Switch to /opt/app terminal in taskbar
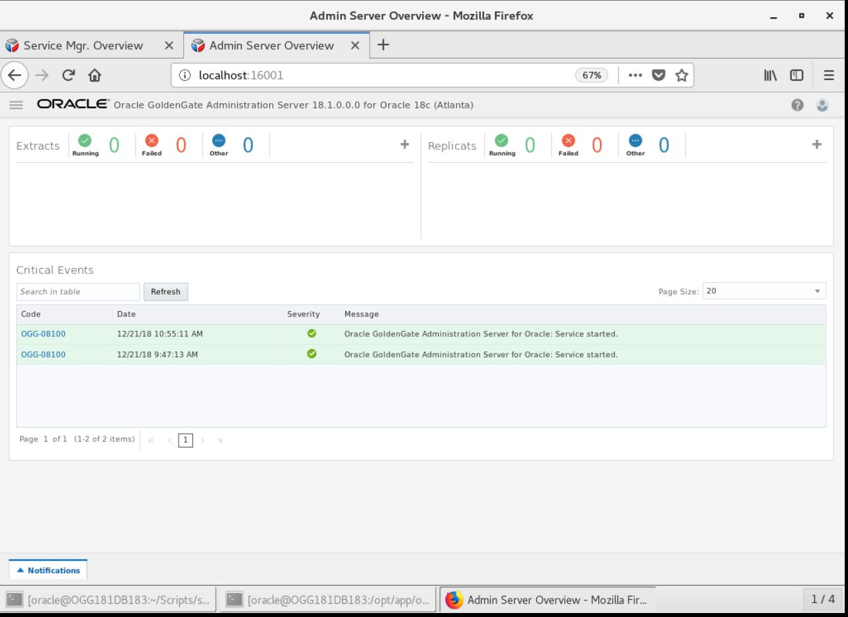The height and width of the screenshot is (617, 848). (328, 600)
